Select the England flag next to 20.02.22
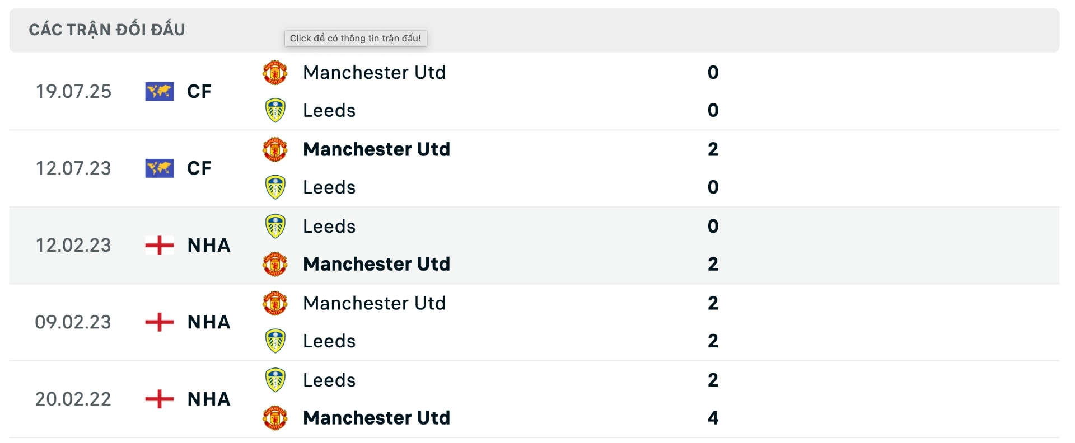The width and height of the screenshot is (1075, 443). pos(160,399)
